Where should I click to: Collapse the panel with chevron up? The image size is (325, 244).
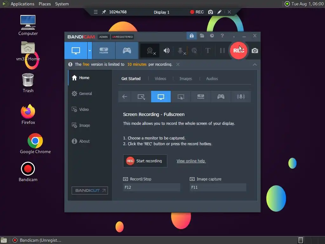point(255,65)
